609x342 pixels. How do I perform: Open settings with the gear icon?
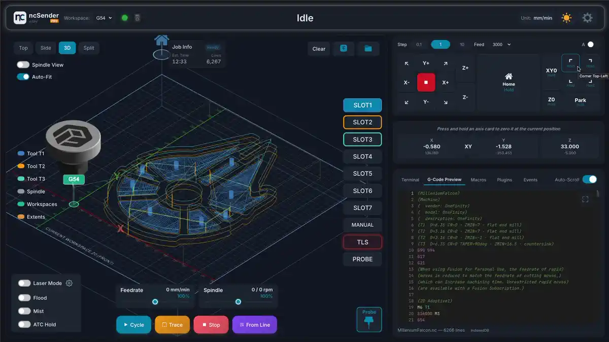coord(587,18)
